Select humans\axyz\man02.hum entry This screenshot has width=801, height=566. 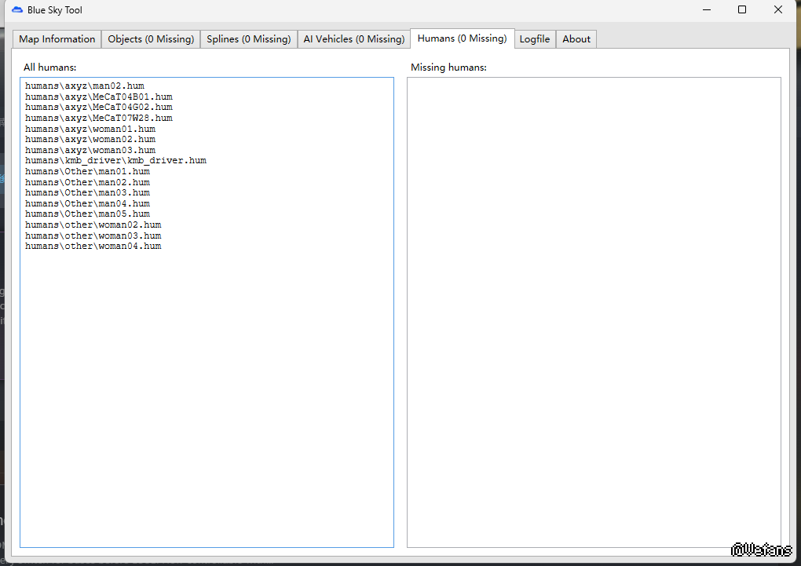click(x=85, y=86)
